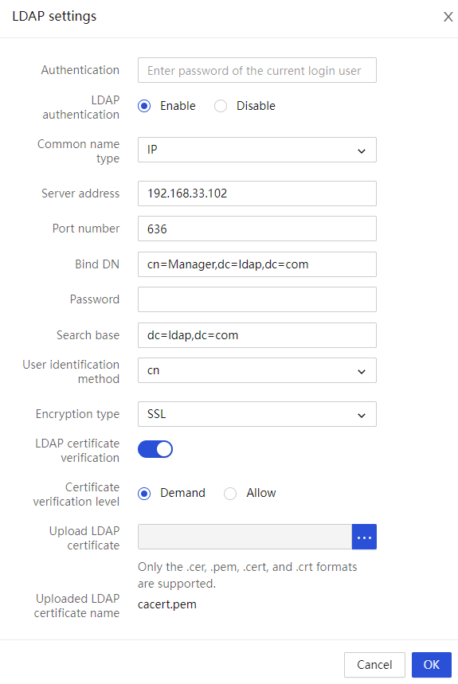Click the Cancel button

pos(374,665)
